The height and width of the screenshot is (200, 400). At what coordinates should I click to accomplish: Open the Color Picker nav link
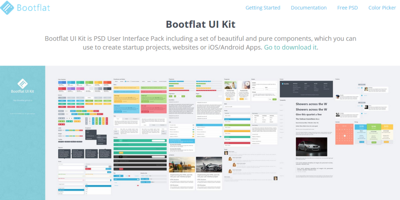(382, 8)
